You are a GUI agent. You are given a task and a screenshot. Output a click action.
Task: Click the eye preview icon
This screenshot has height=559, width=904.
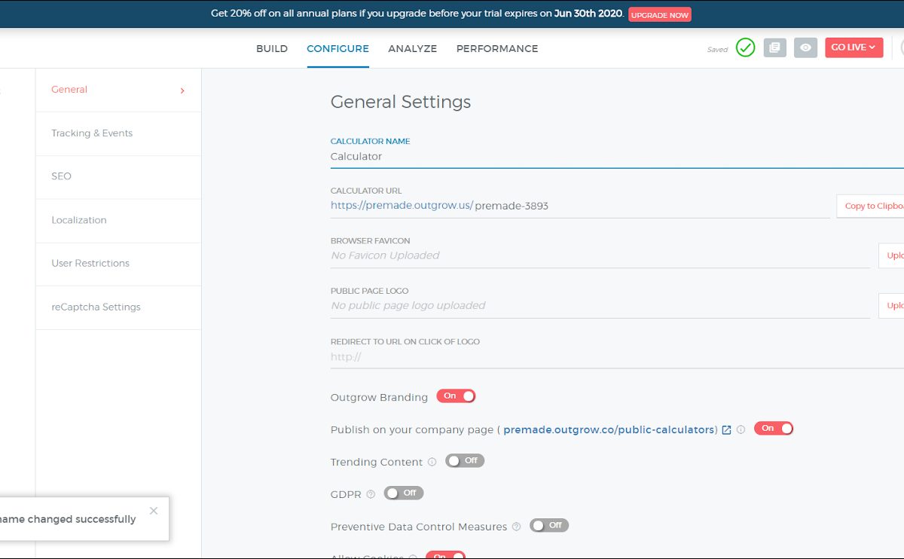(805, 47)
